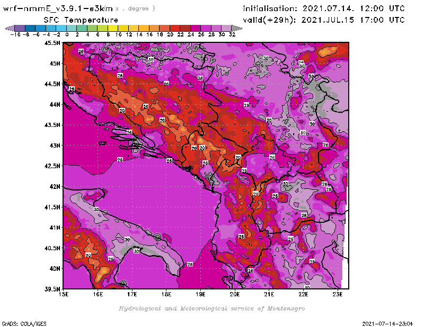Click the legend swatch between -8 and -6
Viewport: 424px width, 327px height.
(x=31, y=28)
